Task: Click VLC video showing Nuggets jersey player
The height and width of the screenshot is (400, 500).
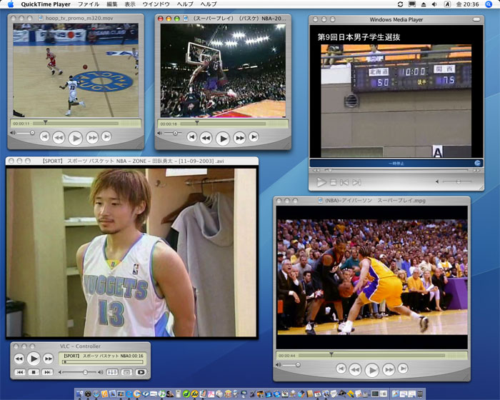Action: [131, 252]
